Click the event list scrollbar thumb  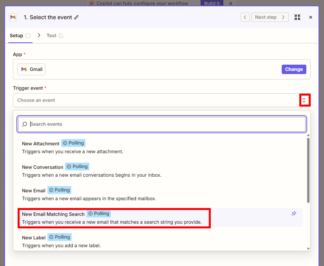308,170
